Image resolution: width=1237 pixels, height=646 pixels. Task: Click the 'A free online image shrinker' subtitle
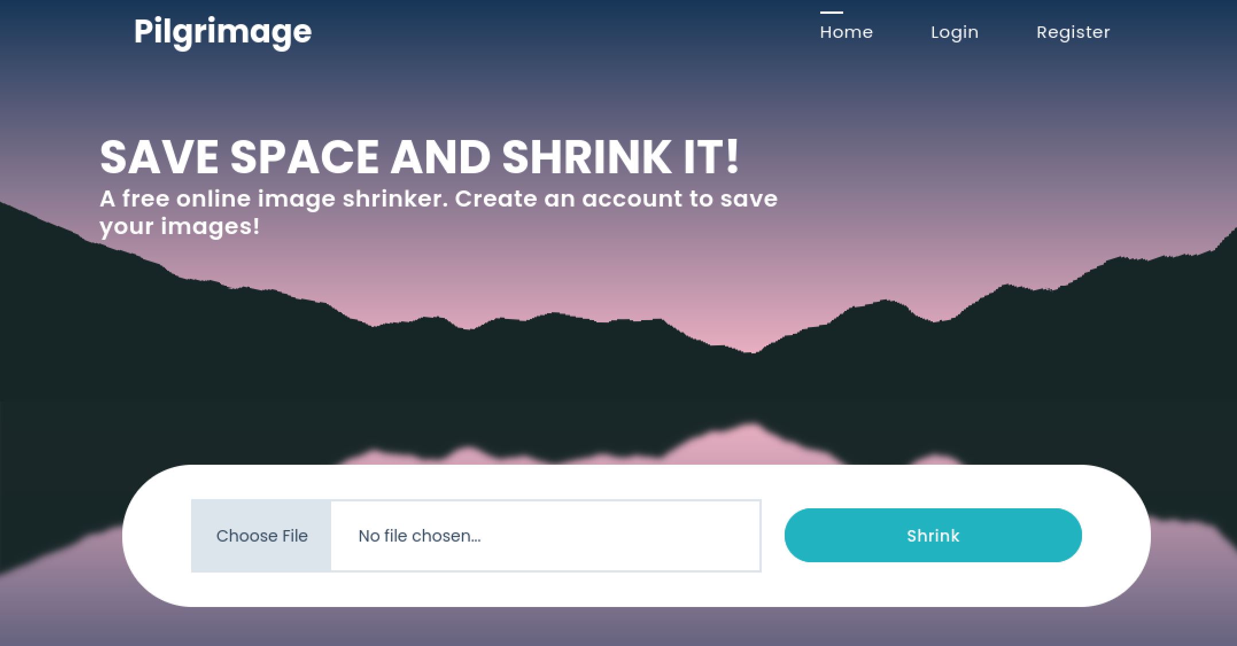click(x=439, y=212)
